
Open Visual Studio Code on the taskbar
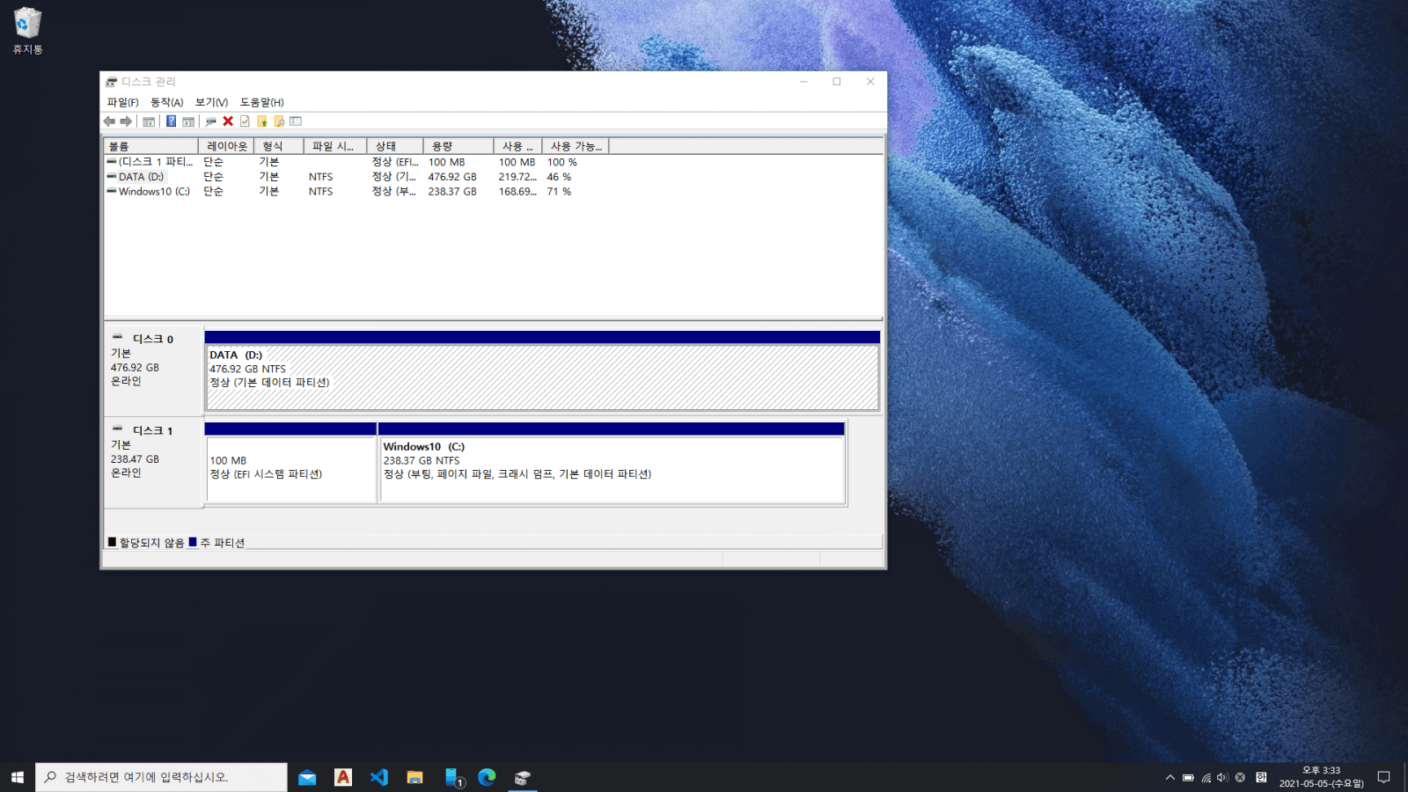pos(379,777)
